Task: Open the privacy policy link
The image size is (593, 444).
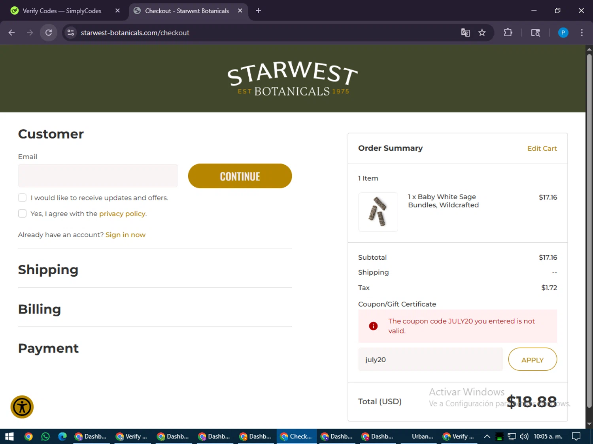Action: 122,214
